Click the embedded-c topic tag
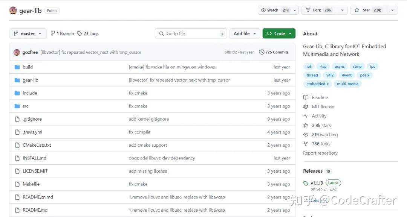The width and height of the screenshot is (407, 217). (x=317, y=83)
